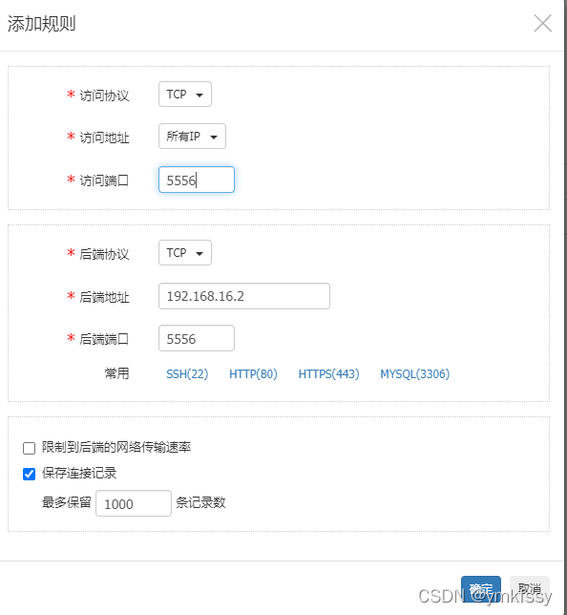Click the 后端地址 label text
The image size is (567, 615).
tap(104, 297)
